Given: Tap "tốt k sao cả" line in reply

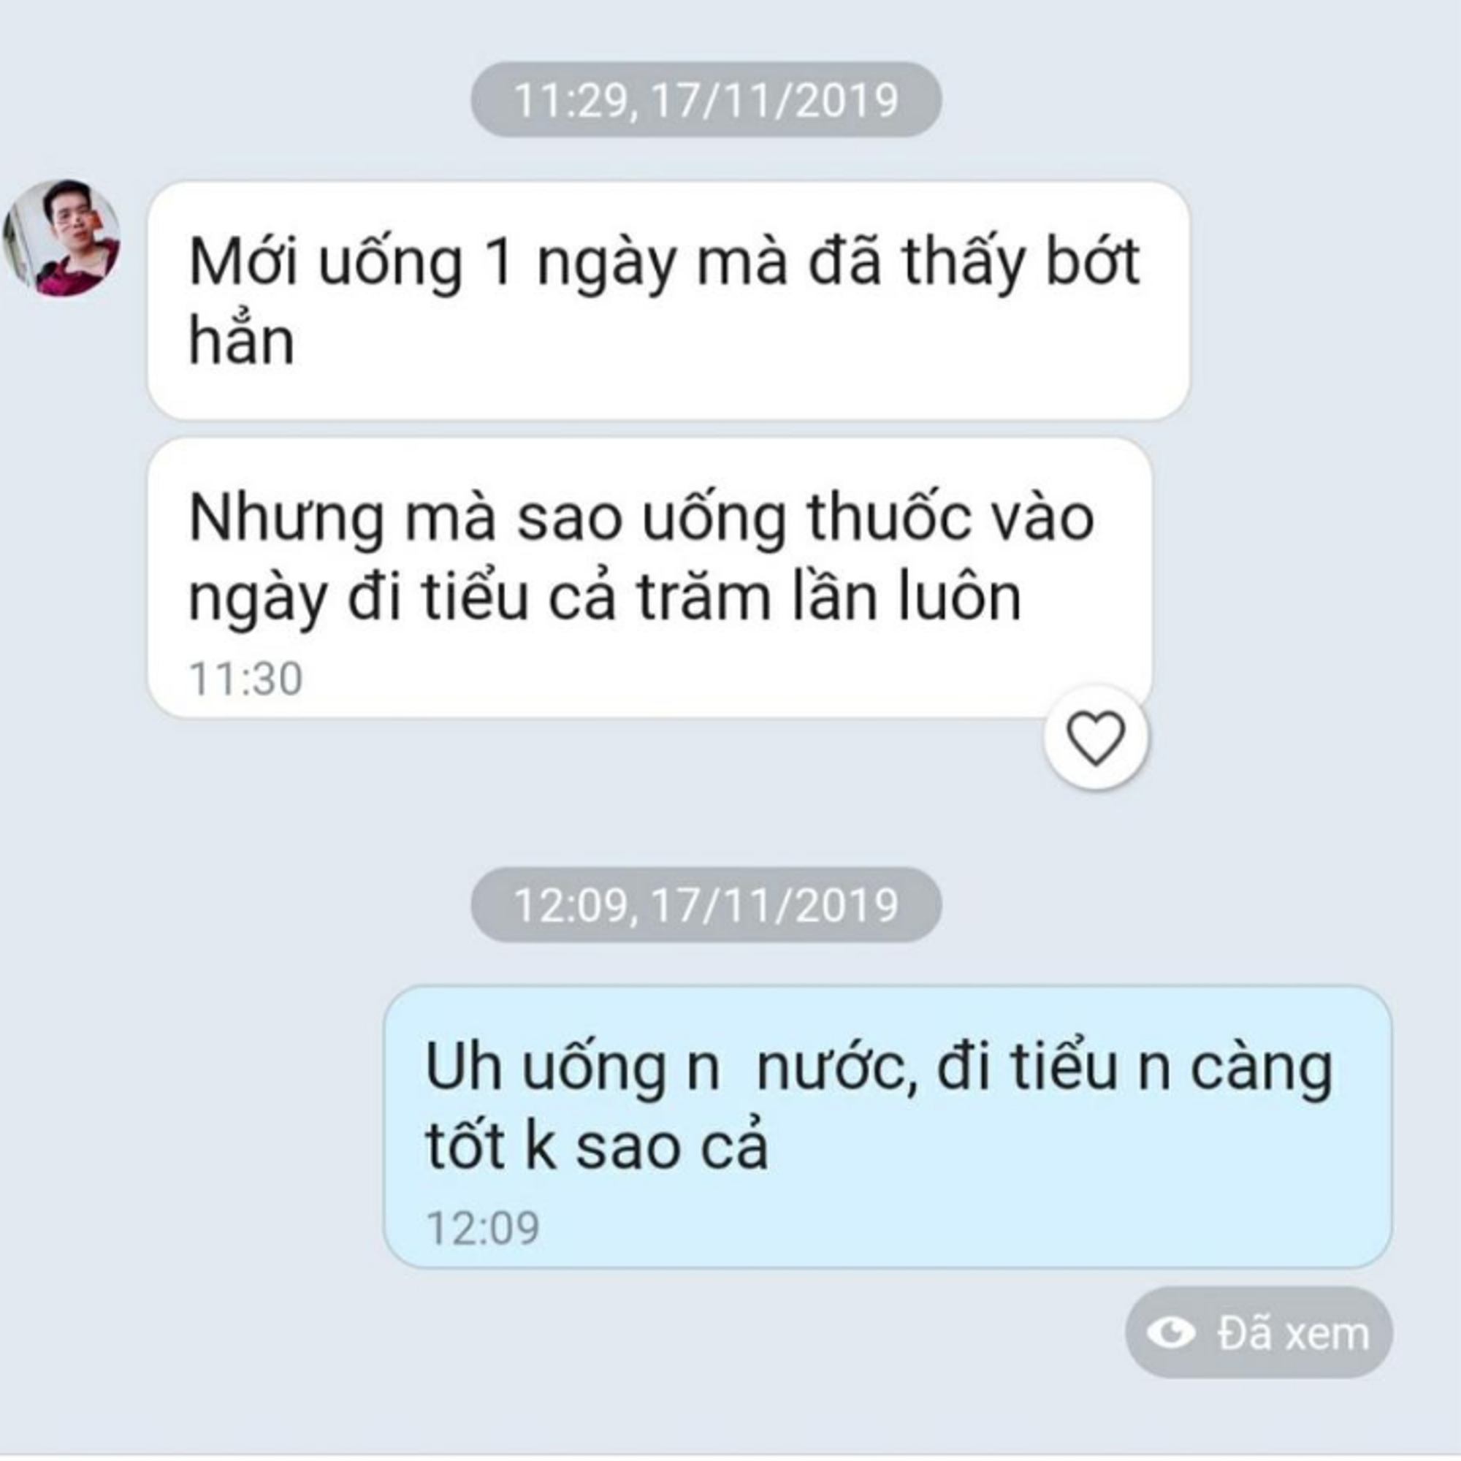Looking at the screenshot, I should coord(598,1146).
